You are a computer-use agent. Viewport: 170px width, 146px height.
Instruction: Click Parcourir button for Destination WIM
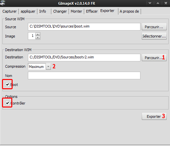[x=154, y=57]
